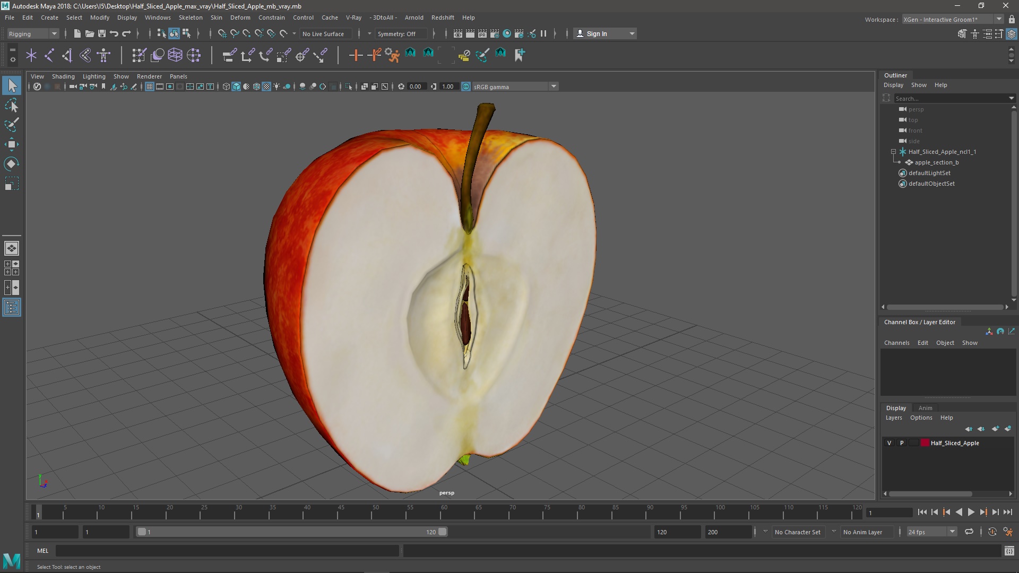Image resolution: width=1019 pixels, height=573 pixels.
Task: Click the MEL script language button
Action: [42, 551]
